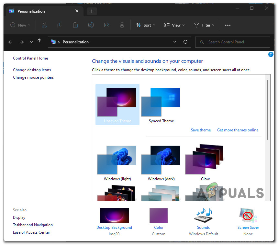Apply the Windows (dark) theme
The width and height of the screenshot is (278, 245).
[161, 163]
